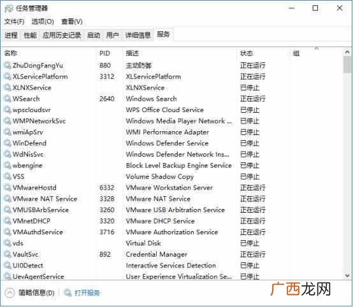353x307 pixels.
Task: Click the WMPNetworkSvc service icon
Action: coord(8,121)
